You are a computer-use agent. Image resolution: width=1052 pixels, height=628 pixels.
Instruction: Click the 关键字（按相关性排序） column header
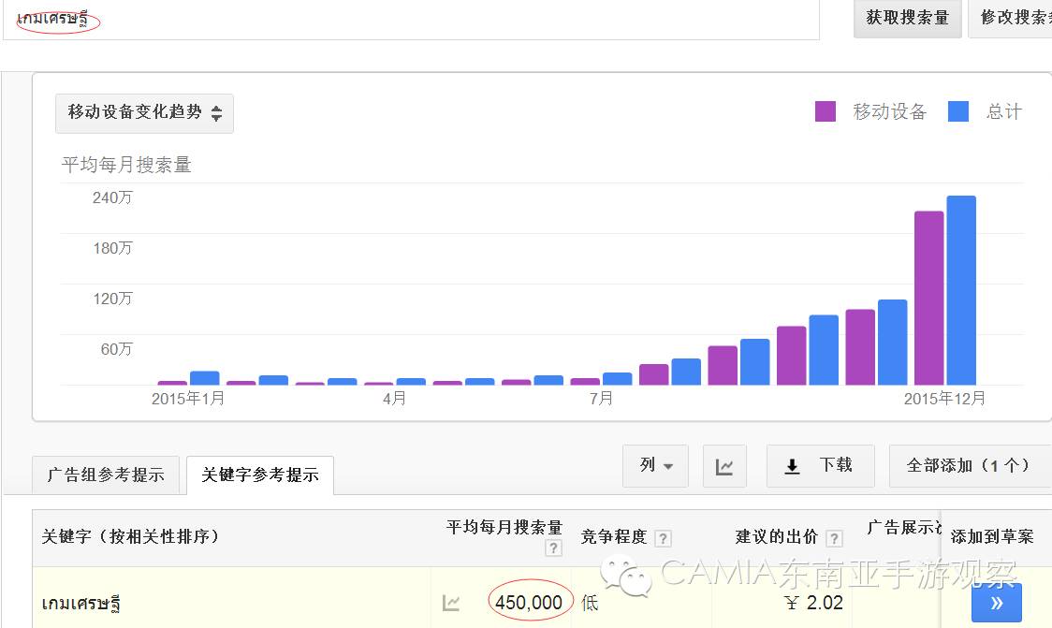pos(131,537)
